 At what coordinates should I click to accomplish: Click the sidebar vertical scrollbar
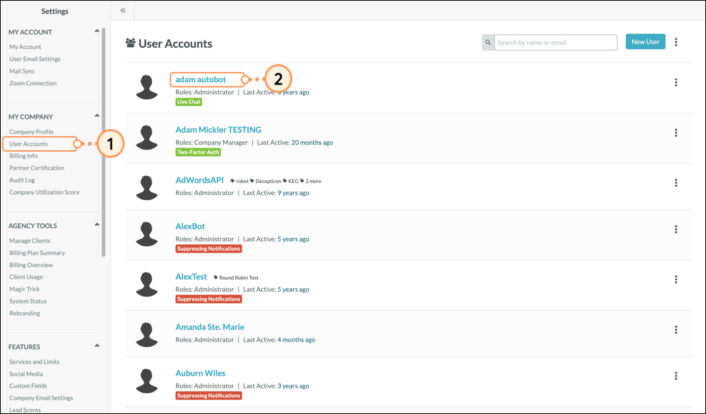click(x=104, y=142)
